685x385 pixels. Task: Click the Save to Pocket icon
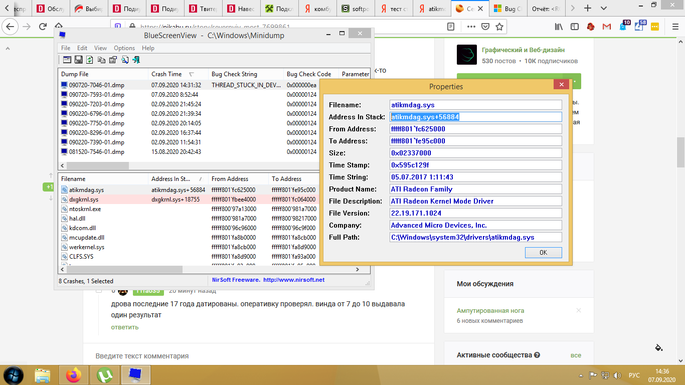coord(485,27)
